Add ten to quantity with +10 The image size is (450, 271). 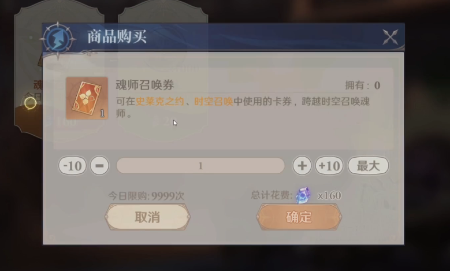(x=329, y=166)
